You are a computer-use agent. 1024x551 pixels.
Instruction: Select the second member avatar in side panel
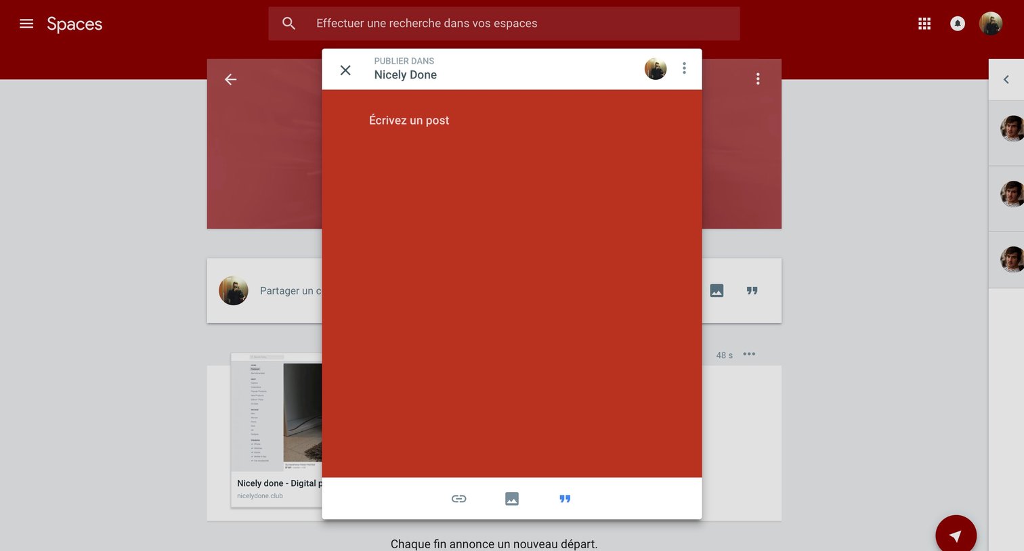(1012, 194)
